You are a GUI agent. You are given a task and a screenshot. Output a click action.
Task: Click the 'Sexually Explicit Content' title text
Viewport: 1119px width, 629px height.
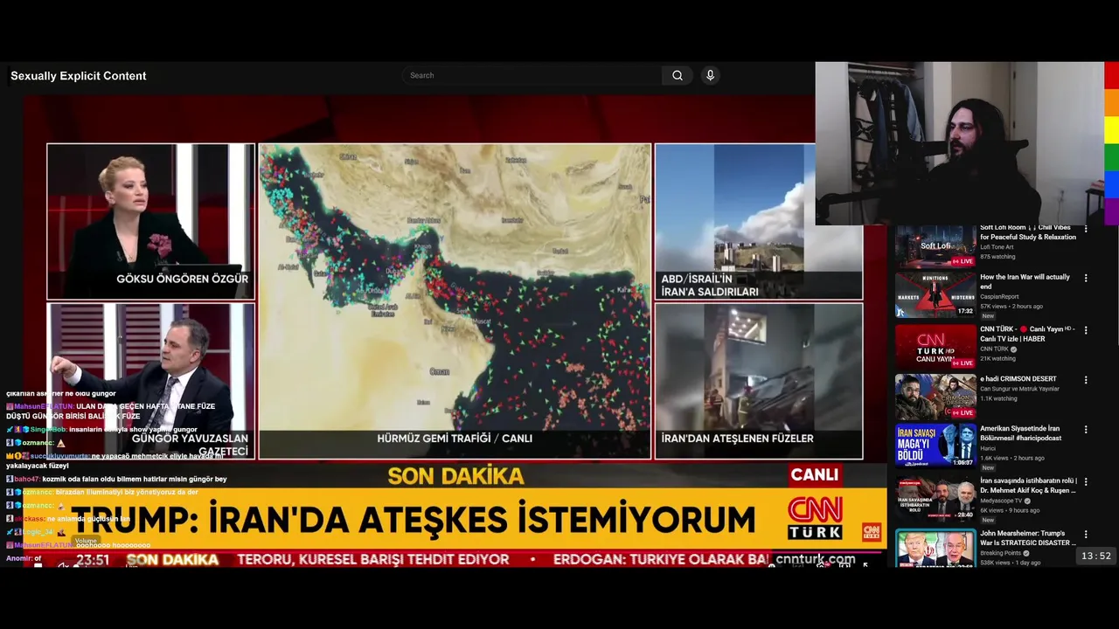click(x=79, y=76)
